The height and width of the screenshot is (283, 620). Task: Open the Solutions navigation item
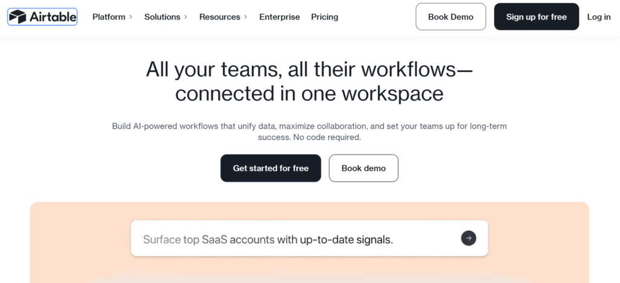pyautogui.click(x=162, y=17)
